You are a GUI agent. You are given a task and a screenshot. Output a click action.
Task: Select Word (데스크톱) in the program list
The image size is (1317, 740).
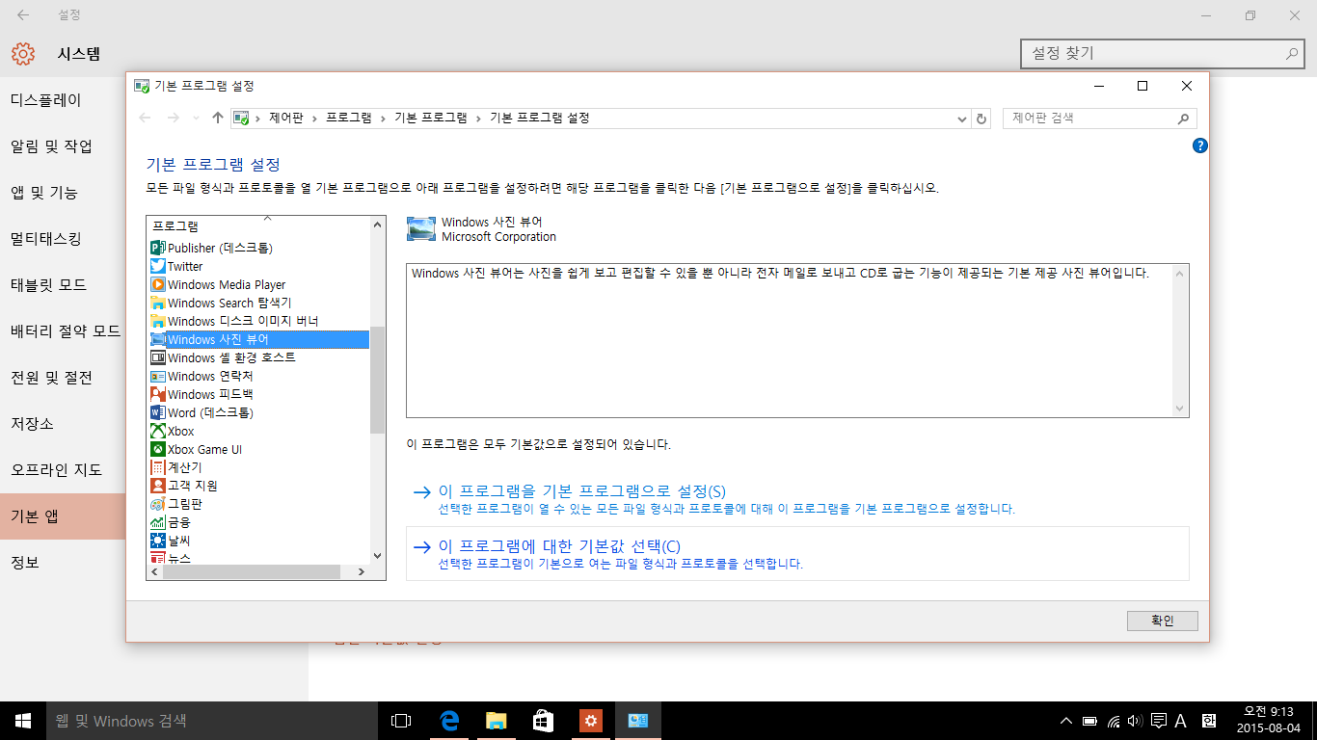[210, 412]
